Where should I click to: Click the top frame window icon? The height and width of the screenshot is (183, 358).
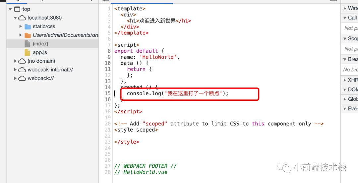tap(17, 9)
